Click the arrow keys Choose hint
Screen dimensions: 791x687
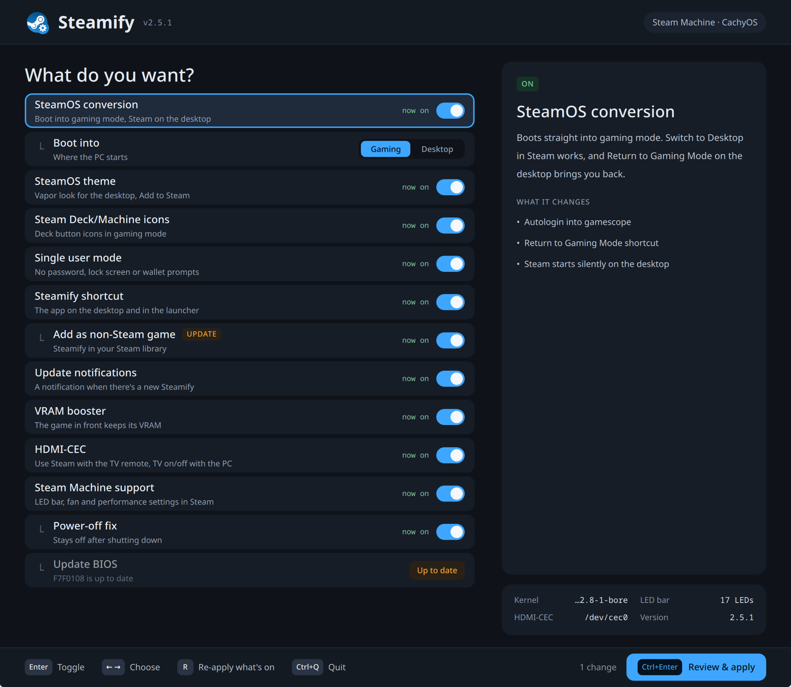point(131,667)
